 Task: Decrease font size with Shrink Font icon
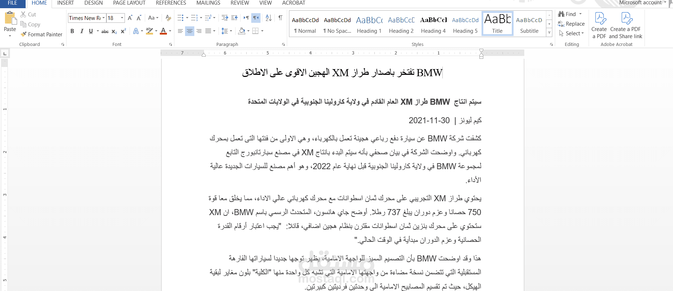point(139,18)
